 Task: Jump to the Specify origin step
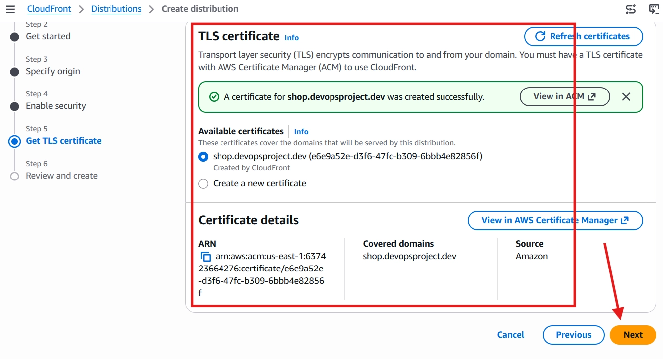point(53,71)
